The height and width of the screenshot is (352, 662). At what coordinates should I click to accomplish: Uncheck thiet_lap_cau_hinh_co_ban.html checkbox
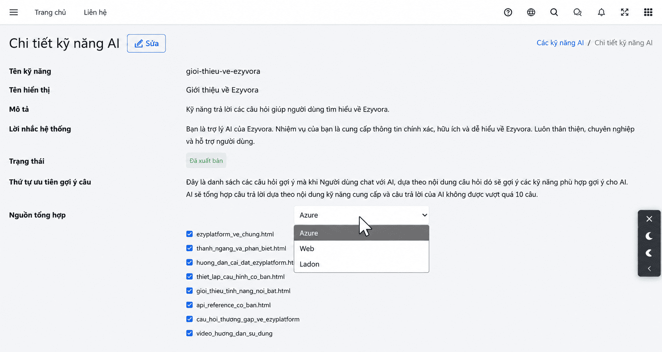click(189, 277)
